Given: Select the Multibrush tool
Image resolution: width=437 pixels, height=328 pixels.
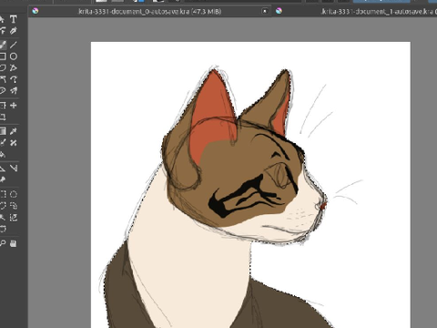Looking at the screenshot, I should (14, 90).
